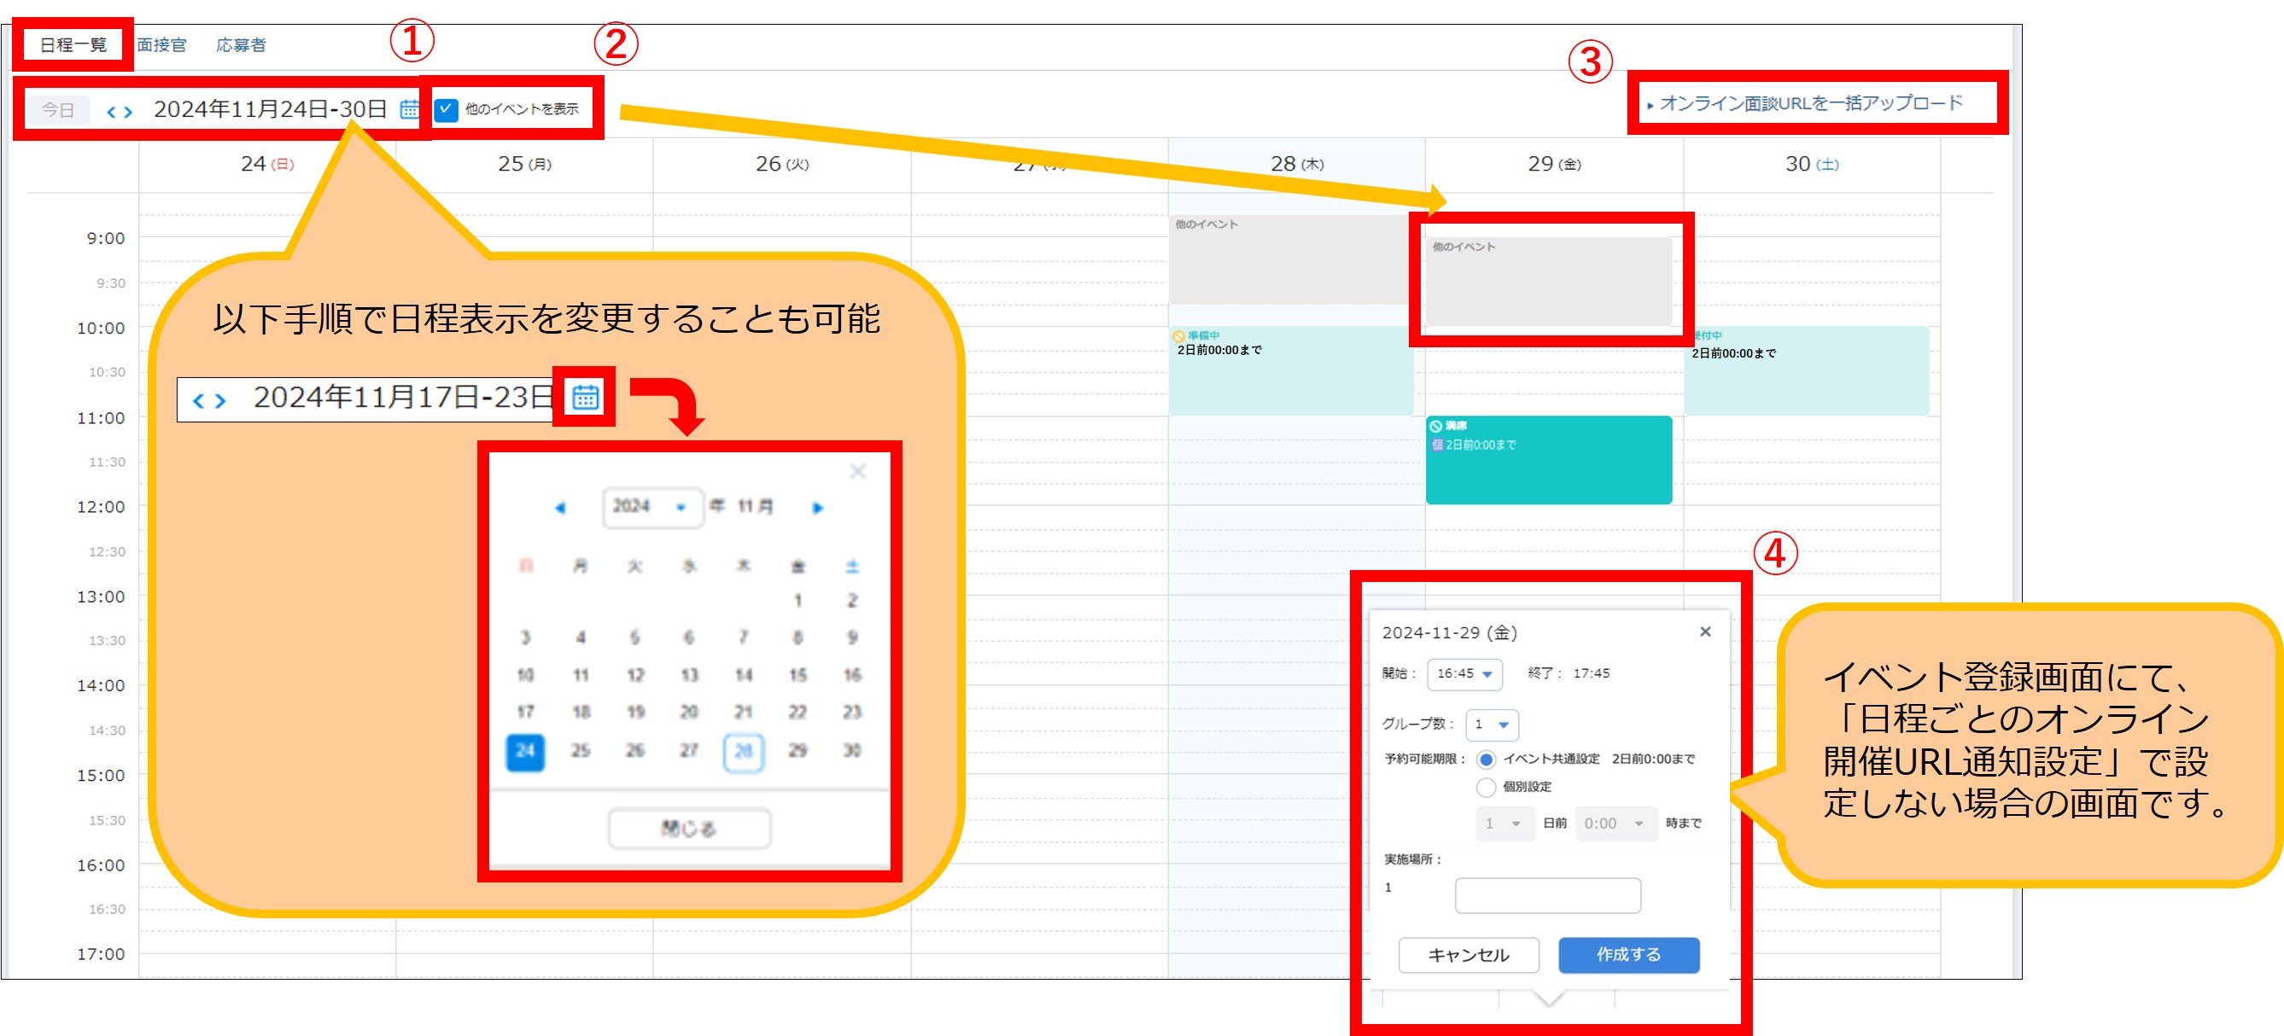This screenshot has width=2284, height=1036.
Task: Click the キャンセル button
Action: pos(1469,955)
